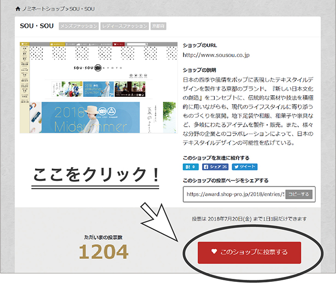Click the Hatena B! bookmark button
Screen dimensions: 336x288
(190, 167)
